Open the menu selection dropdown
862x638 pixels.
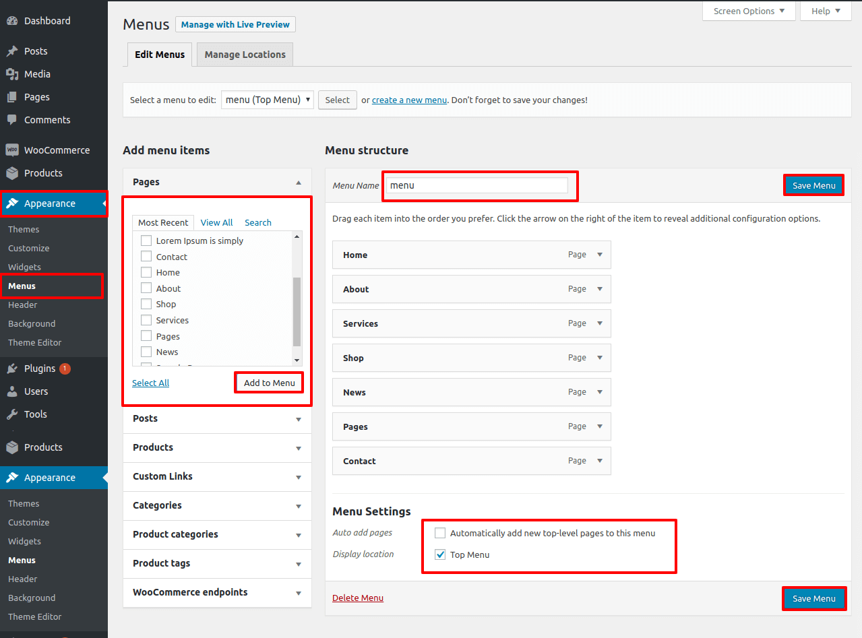pyautogui.click(x=267, y=99)
